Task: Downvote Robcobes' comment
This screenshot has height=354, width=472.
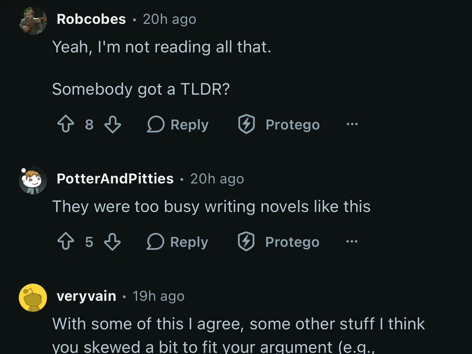Action: (x=113, y=125)
